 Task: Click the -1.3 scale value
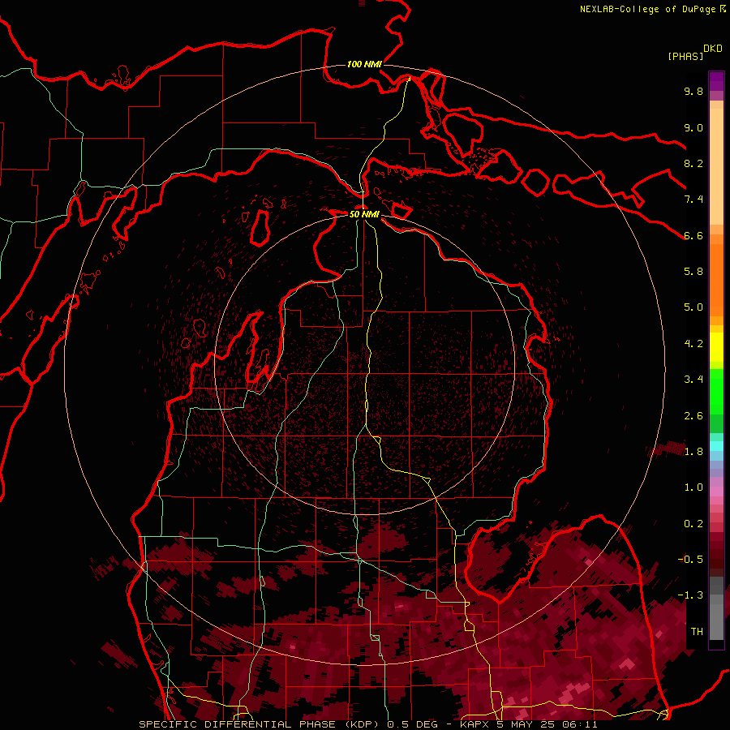pos(690,595)
